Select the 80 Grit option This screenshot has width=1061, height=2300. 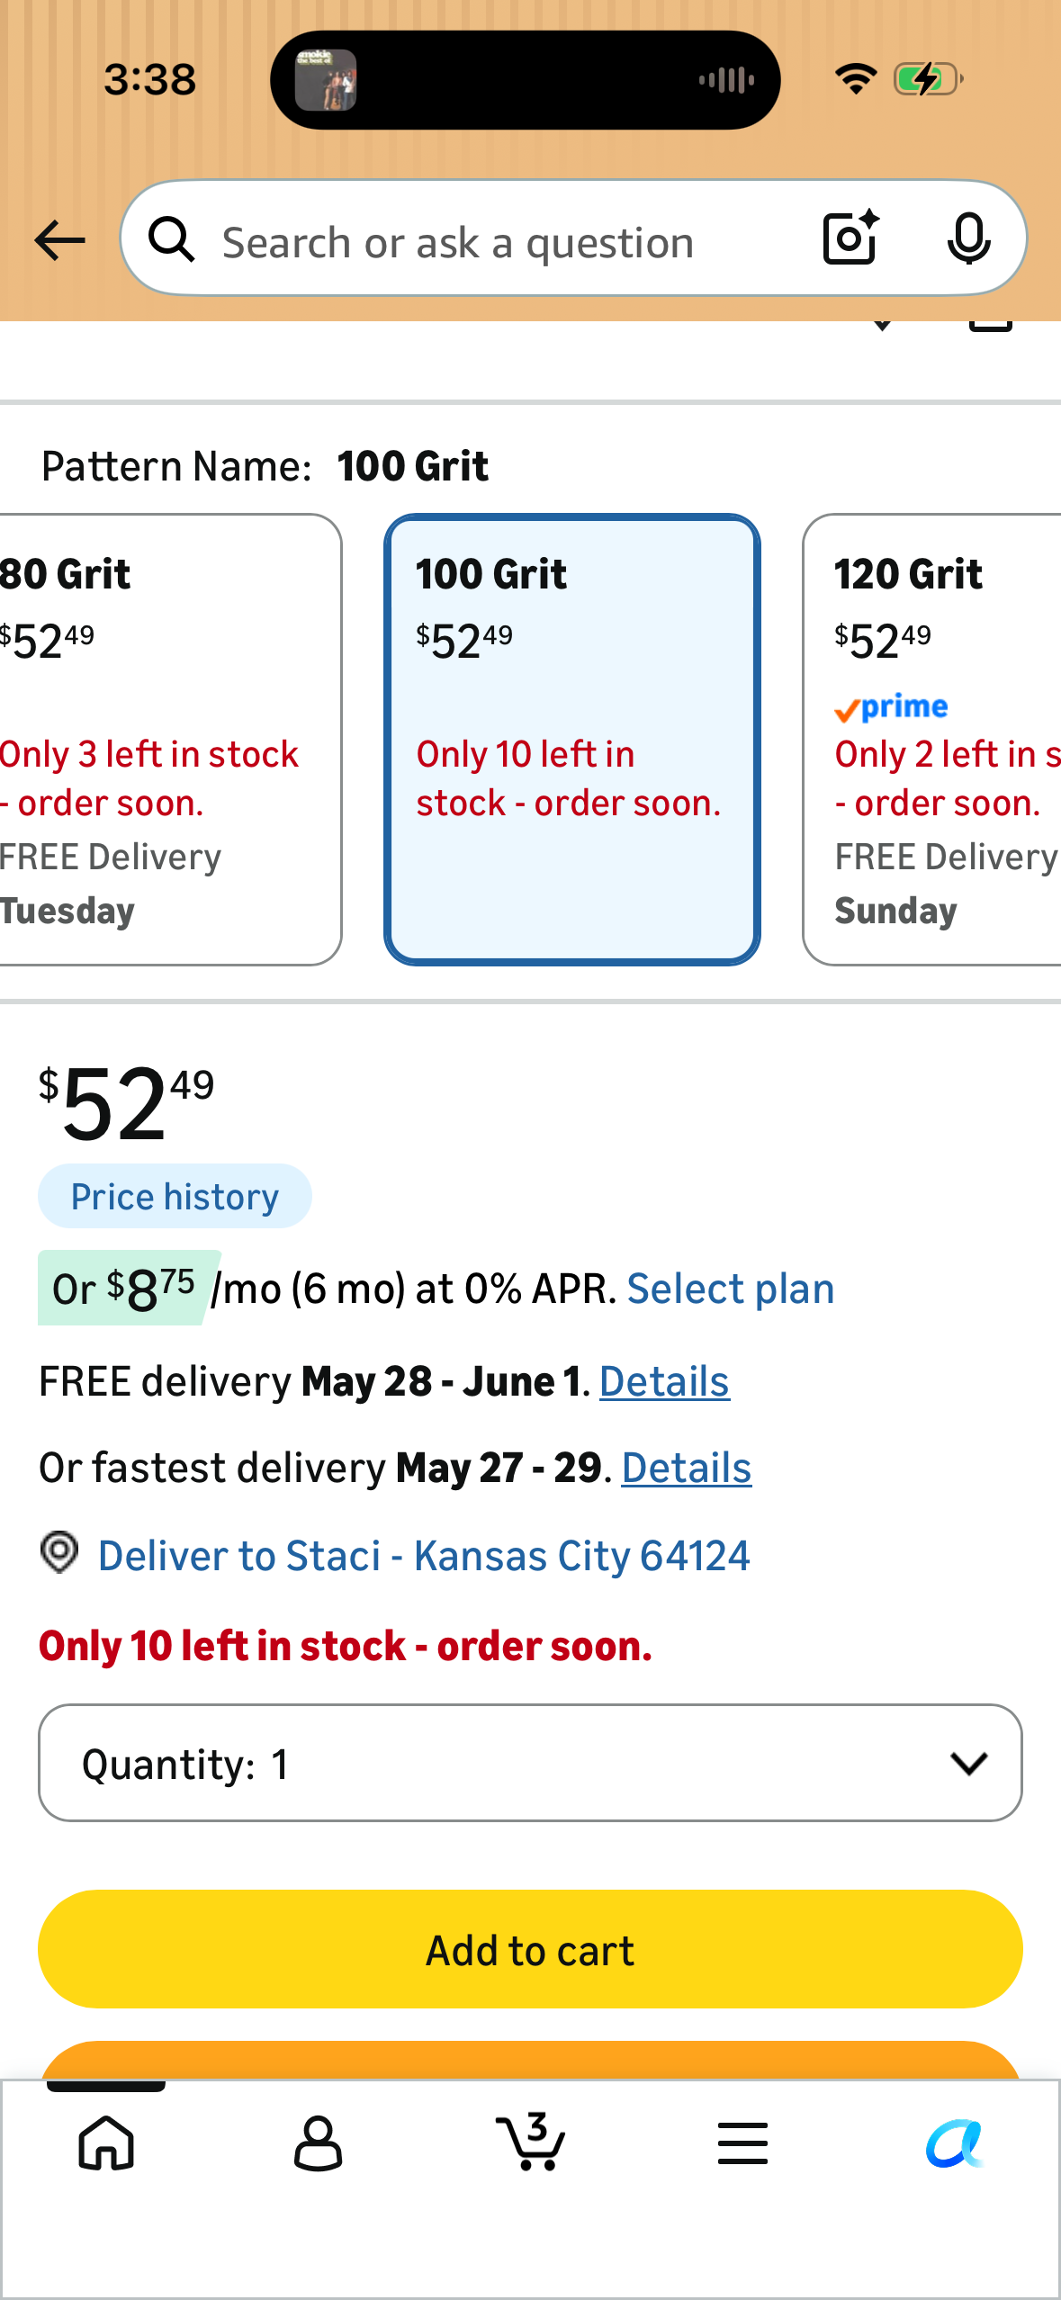coord(170,740)
